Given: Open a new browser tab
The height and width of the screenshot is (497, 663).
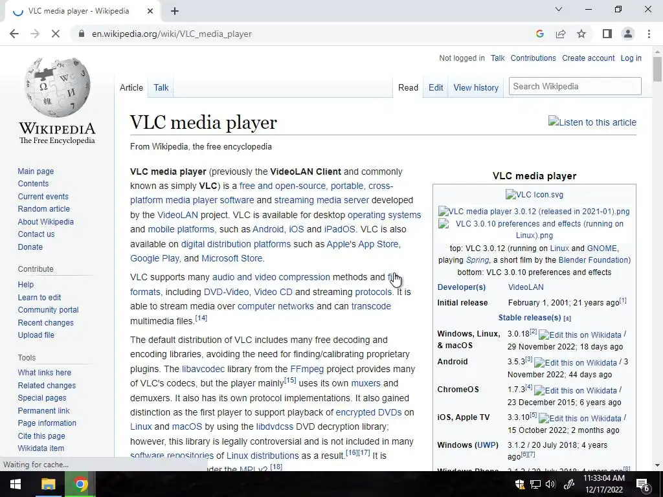Looking at the screenshot, I should (x=175, y=12).
